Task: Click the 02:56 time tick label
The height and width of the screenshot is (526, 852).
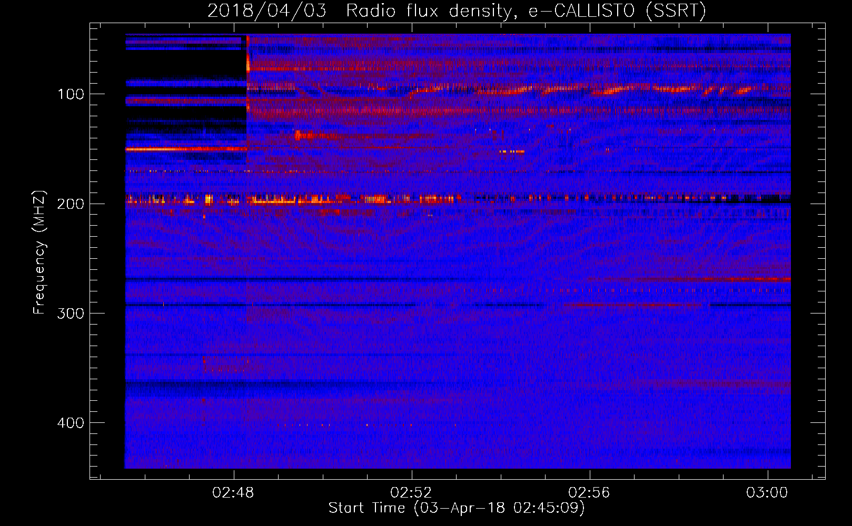Action: pos(589,492)
